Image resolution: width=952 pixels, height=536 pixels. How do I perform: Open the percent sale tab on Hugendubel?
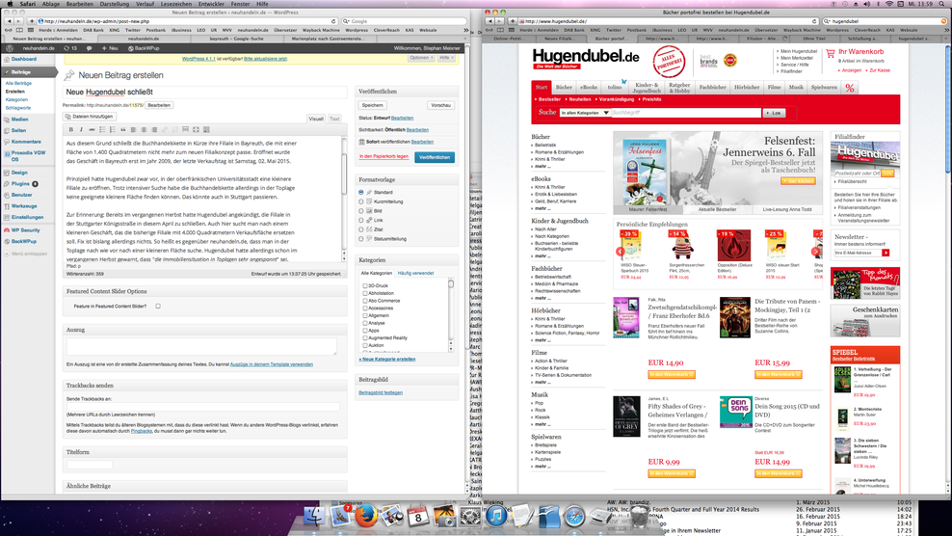[x=850, y=88]
